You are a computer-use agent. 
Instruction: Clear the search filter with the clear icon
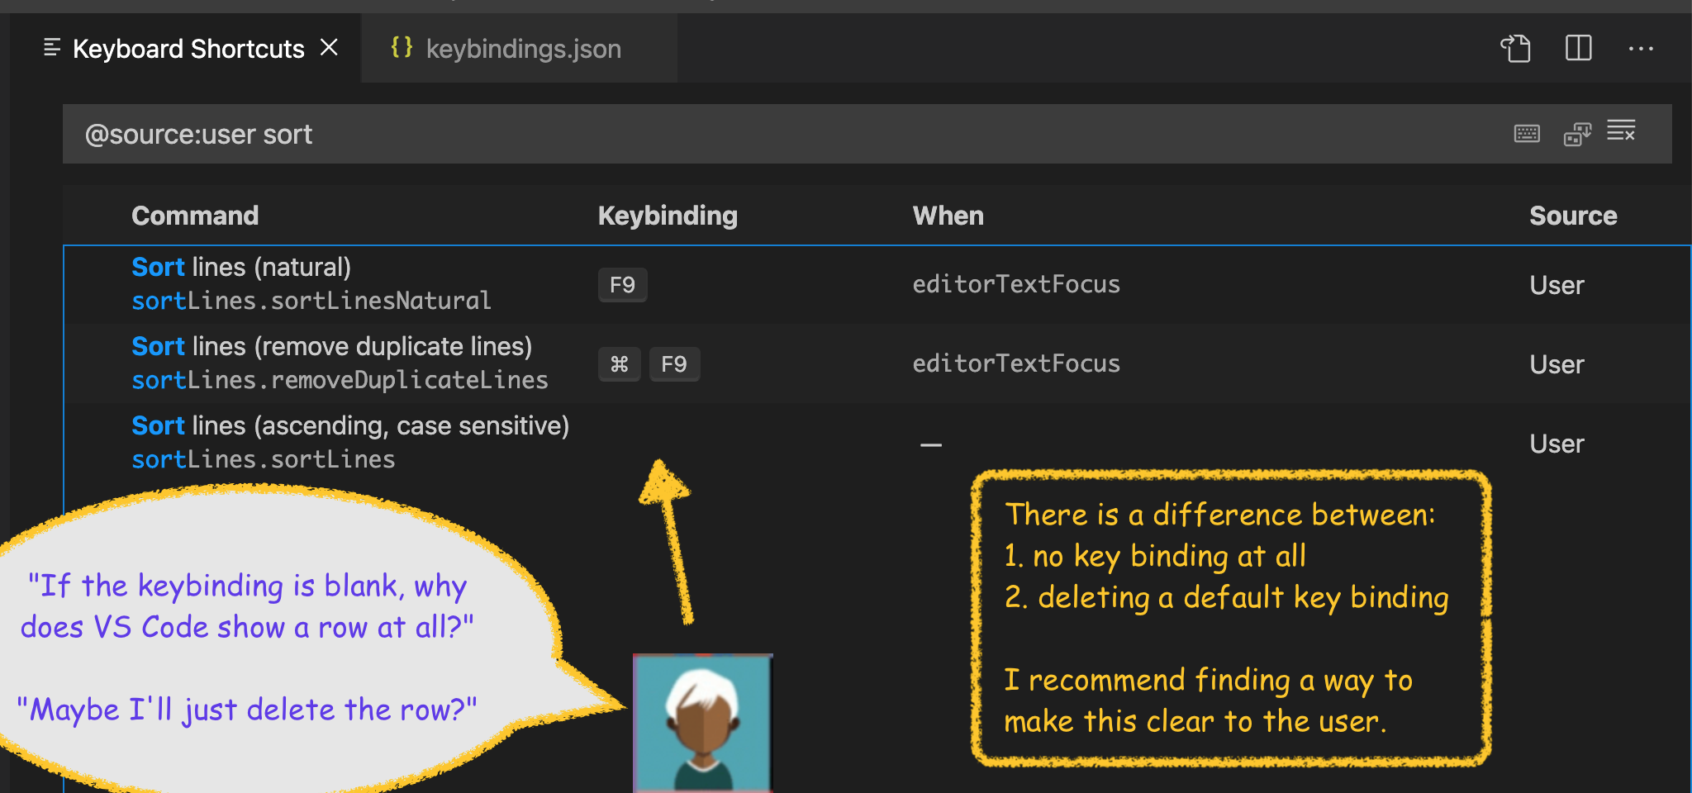pyautogui.click(x=1621, y=132)
